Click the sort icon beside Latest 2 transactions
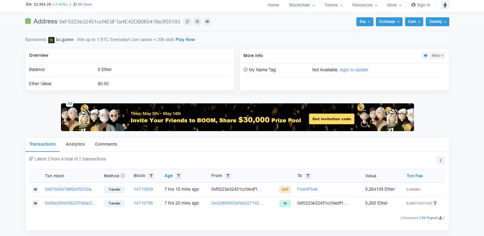Image resolution: width=484 pixels, height=236 pixels. (x=31, y=159)
